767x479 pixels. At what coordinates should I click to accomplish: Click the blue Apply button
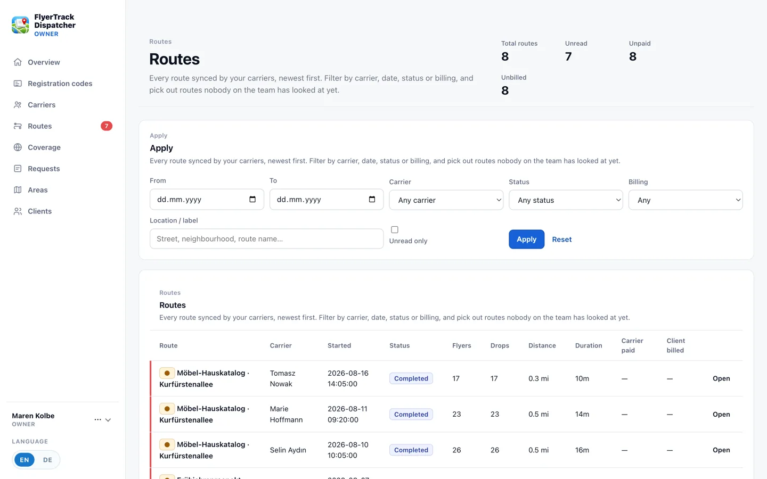click(526, 240)
